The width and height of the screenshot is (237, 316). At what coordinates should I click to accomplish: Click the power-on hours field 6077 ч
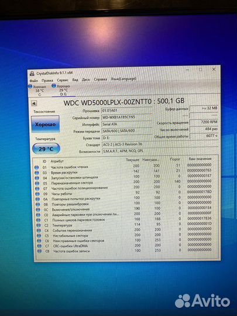204,136
